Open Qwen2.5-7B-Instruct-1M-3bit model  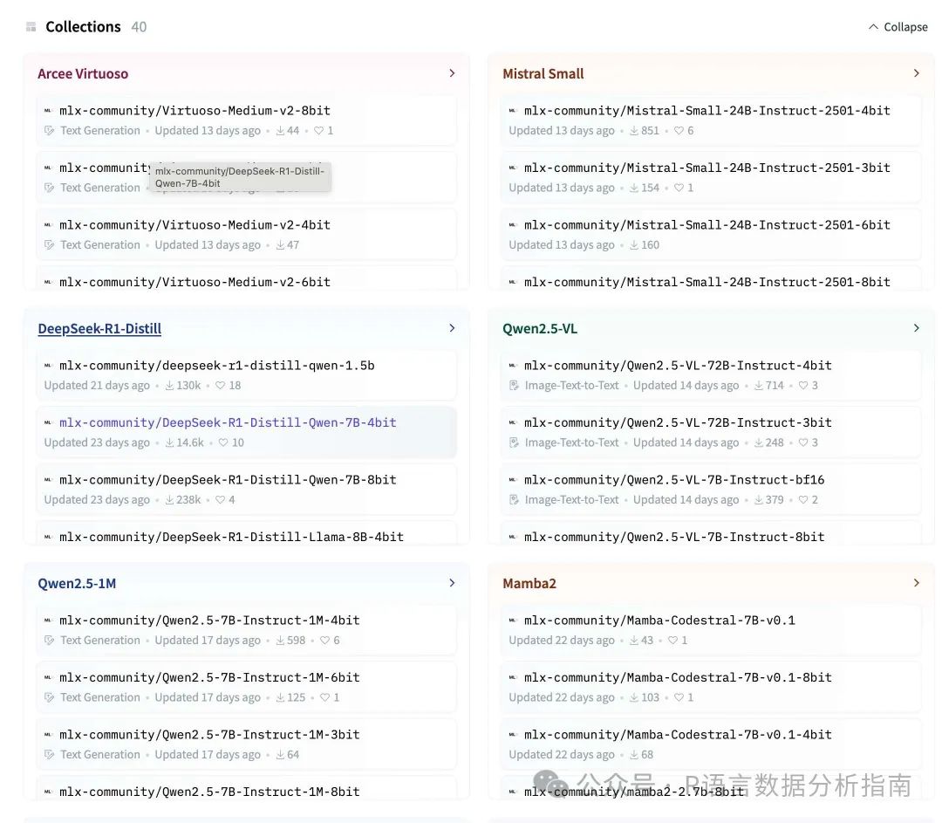246,744
